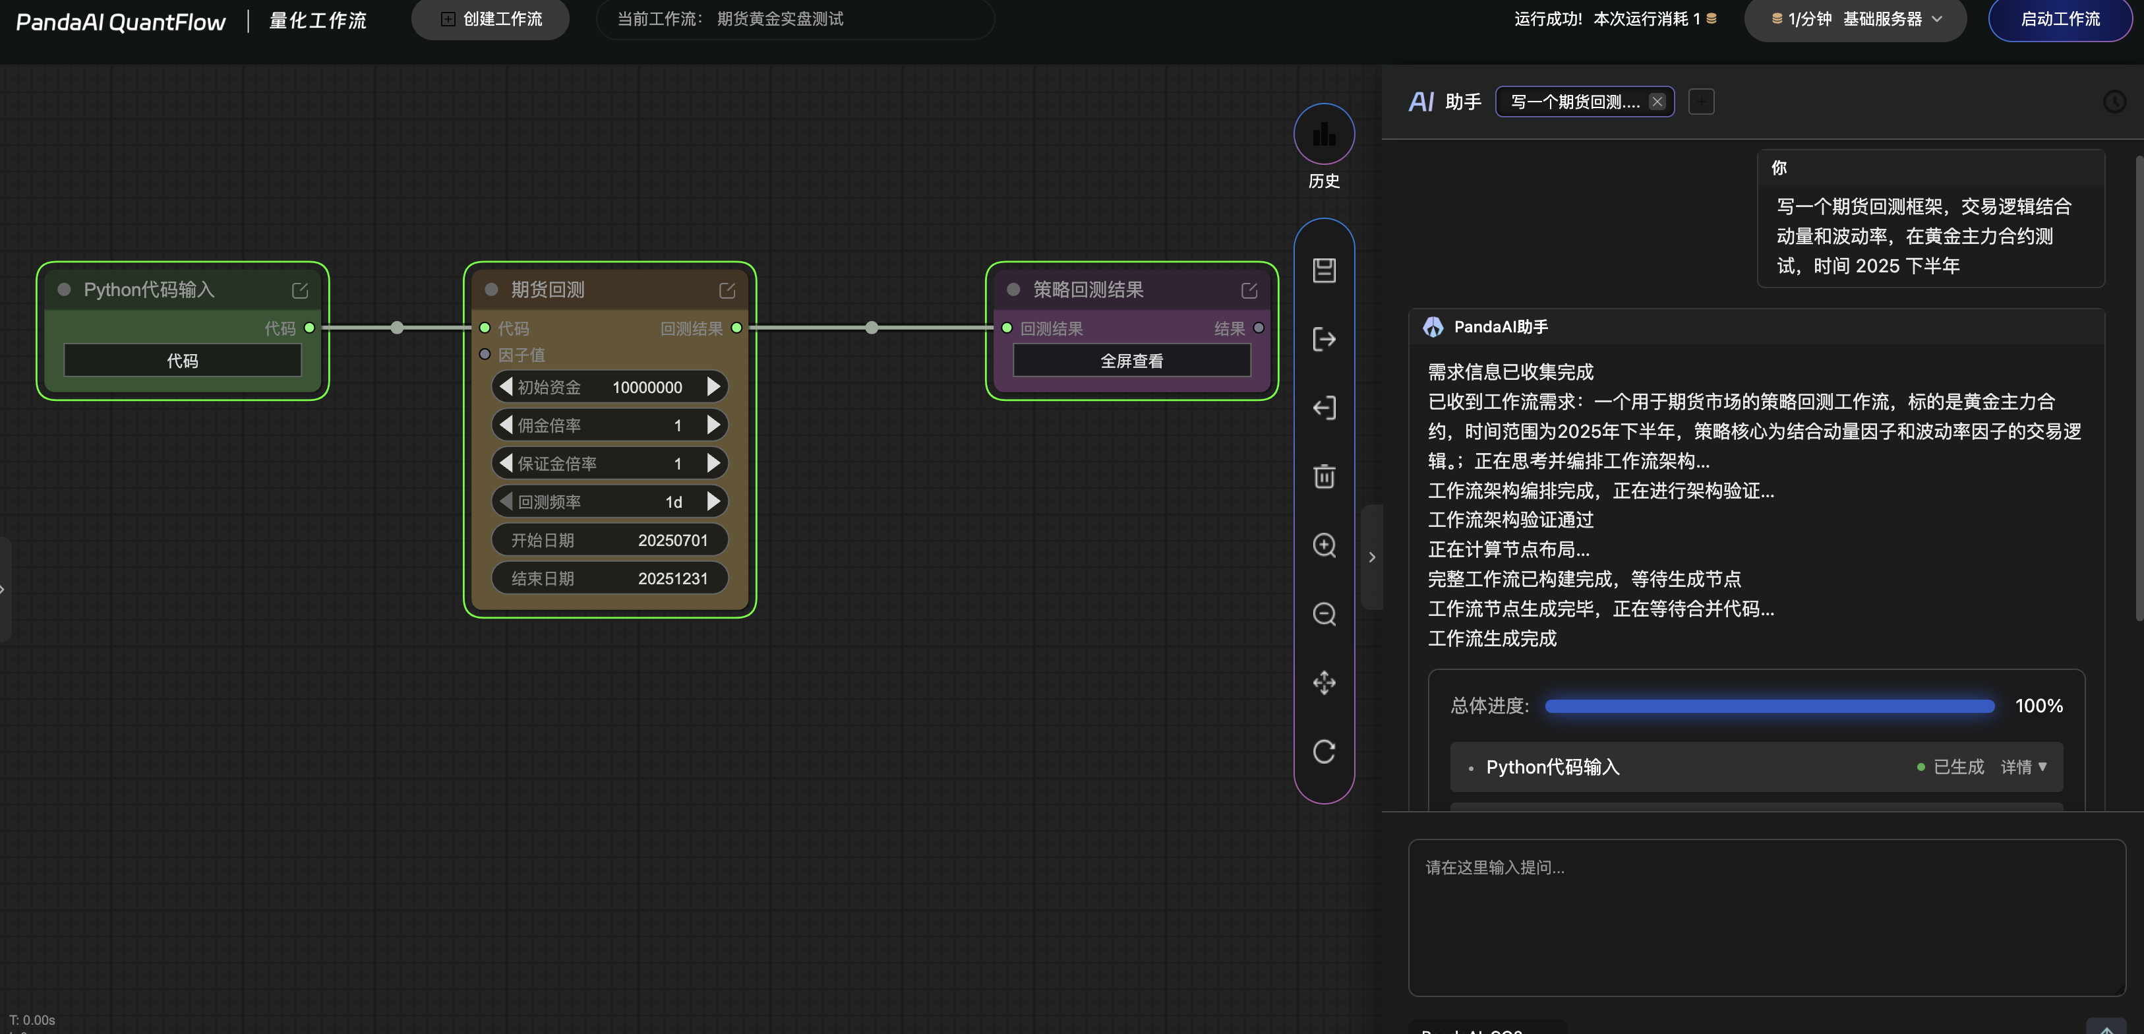This screenshot has width=2144, height=1034.
Task: Add a new chat tab with plus
Action: 1700,102
